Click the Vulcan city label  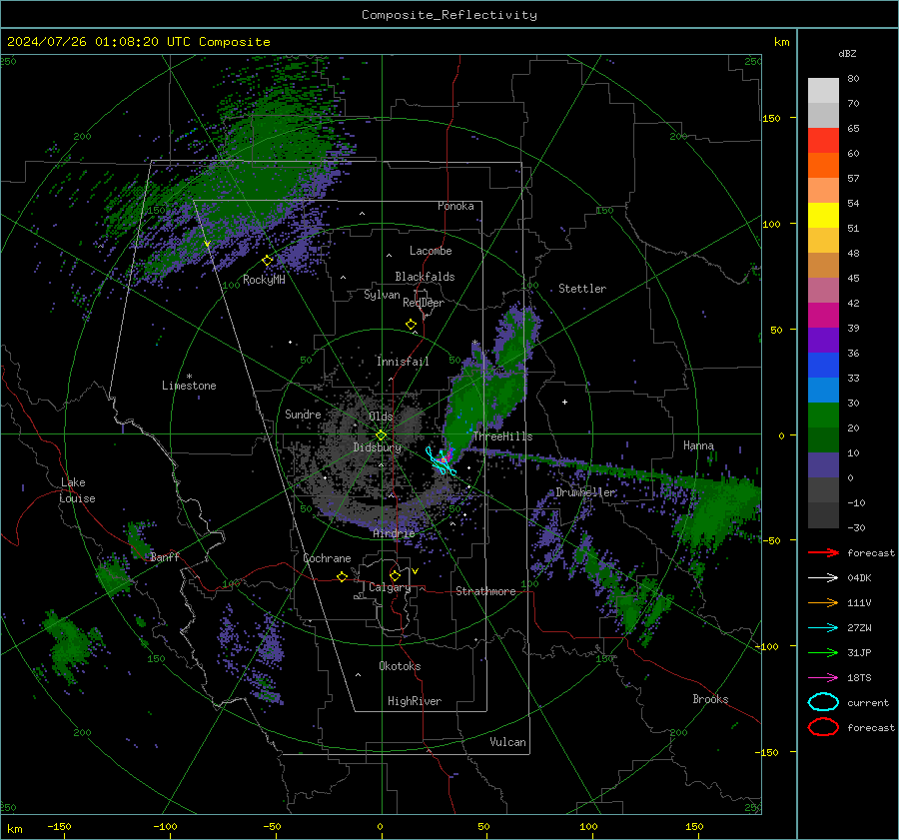(507, 742)
